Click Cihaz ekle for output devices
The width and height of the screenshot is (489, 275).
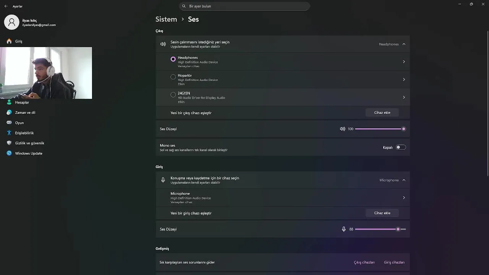(382, 113)
